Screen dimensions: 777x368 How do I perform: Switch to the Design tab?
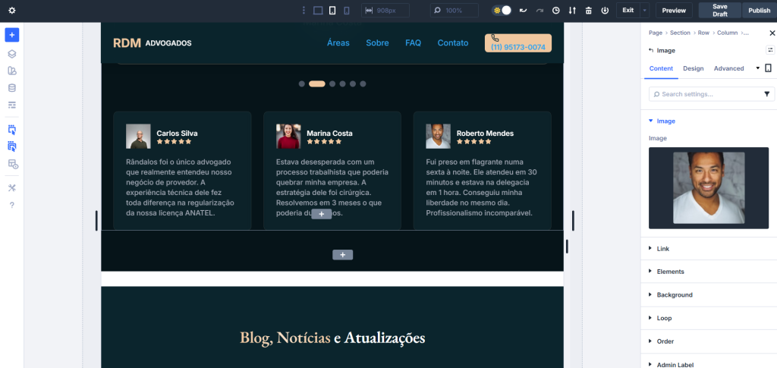point(694,68)
